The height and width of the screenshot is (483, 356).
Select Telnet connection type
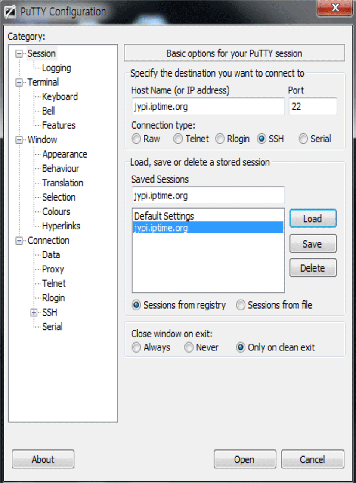click(x=178, y=139)
